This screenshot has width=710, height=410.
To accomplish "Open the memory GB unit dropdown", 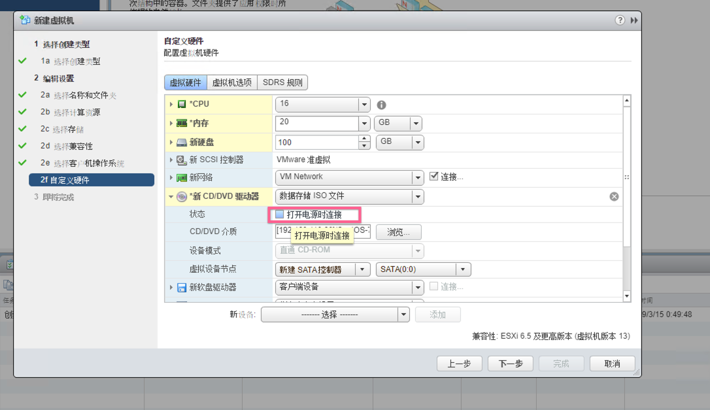I will point(416,123).
